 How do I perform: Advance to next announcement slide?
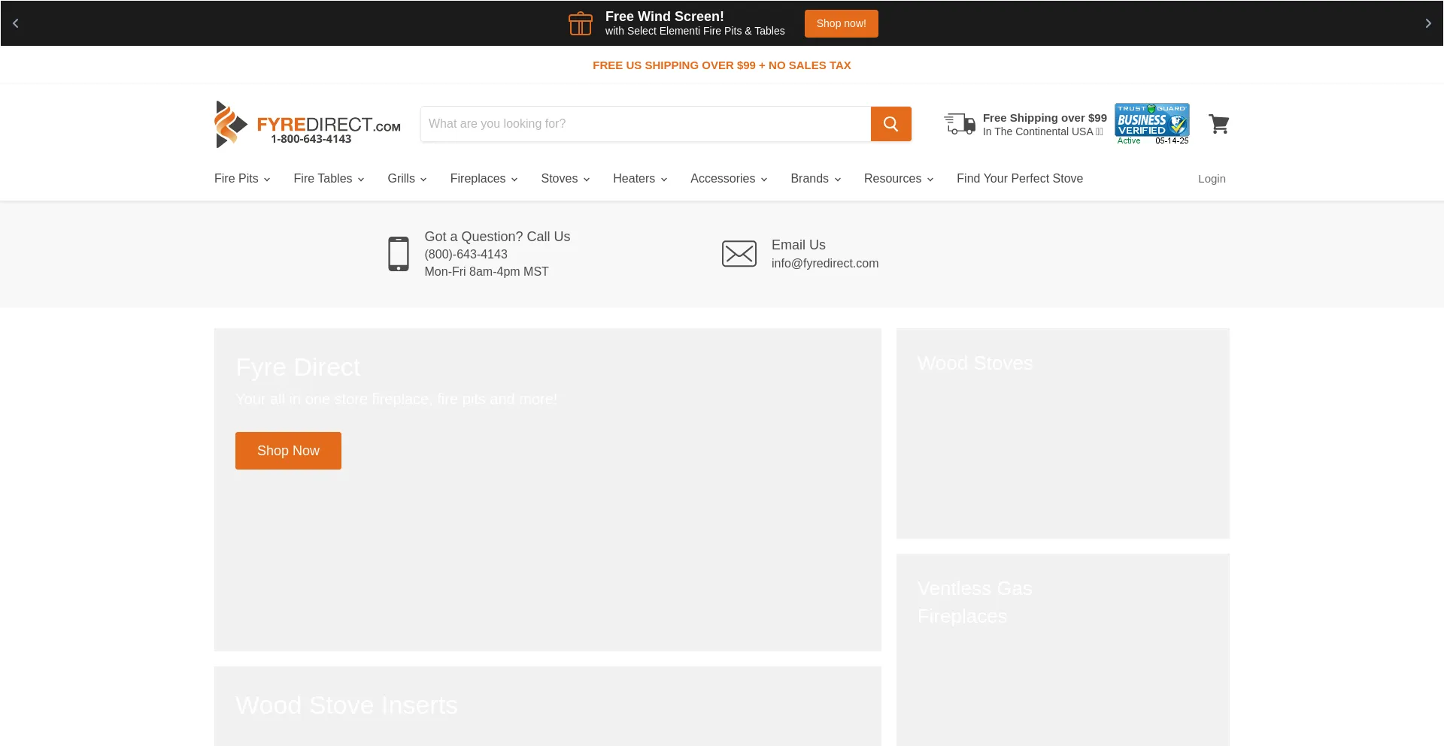pyautogui.click(x=1427, y=23)
